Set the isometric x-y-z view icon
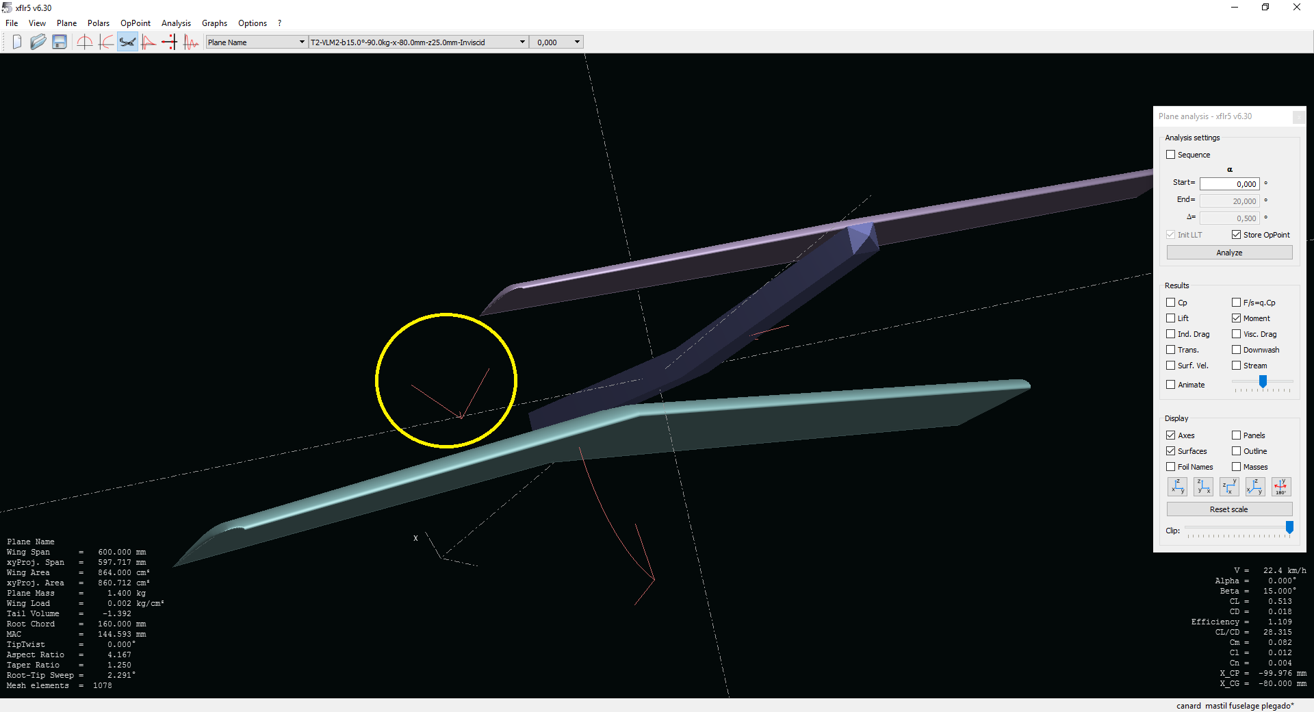Image resolution: width=1314 pixels, height=712 pixels. (x=1254, y=487)
